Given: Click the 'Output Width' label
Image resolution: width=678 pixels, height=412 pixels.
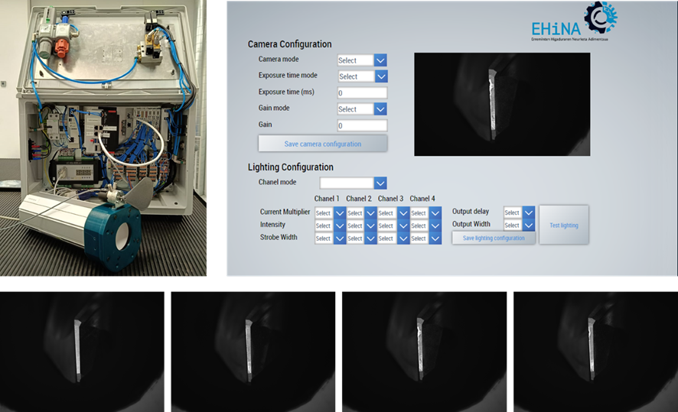Looking at the screenshot, I should coord(471,224).
